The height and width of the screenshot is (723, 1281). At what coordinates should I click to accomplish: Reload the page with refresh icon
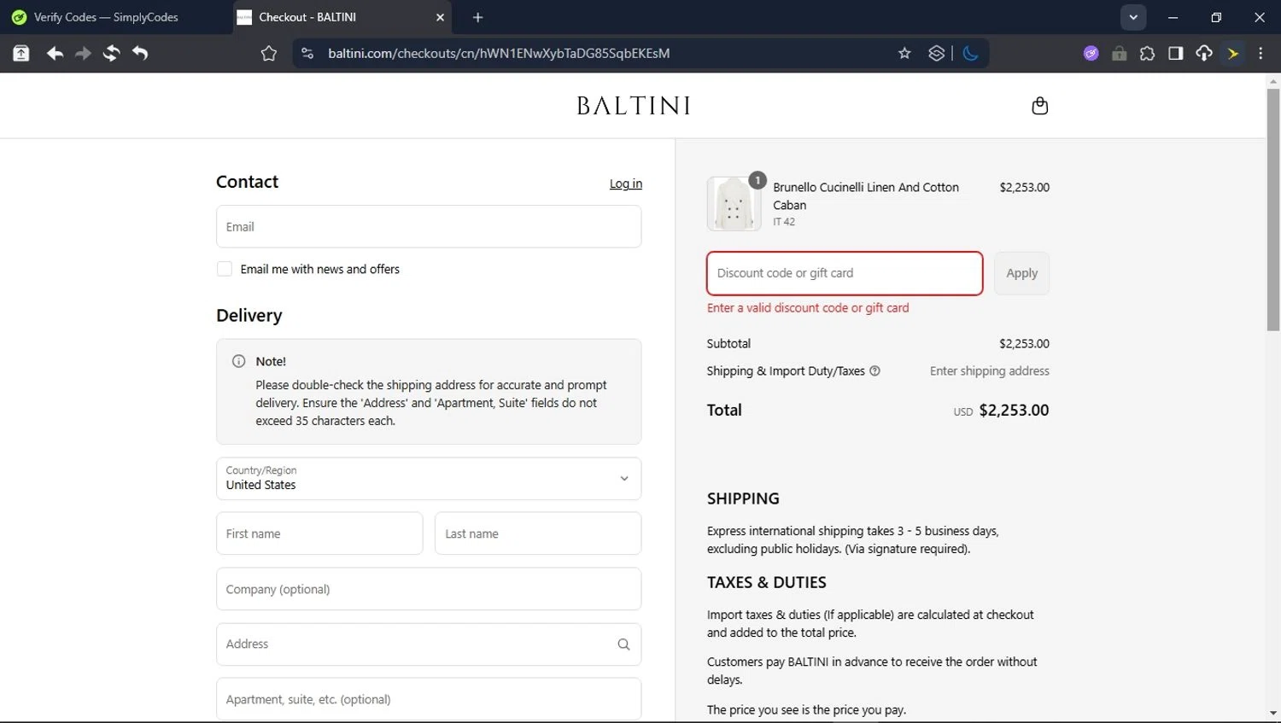coord(111,54)
